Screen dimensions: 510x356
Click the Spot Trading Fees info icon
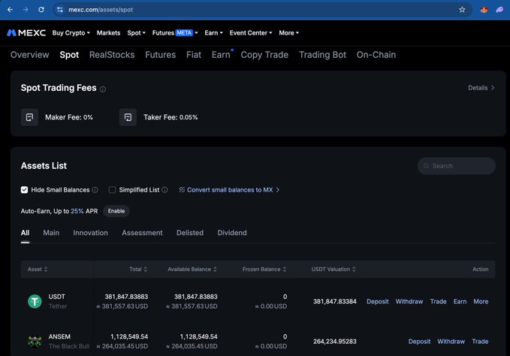coord(103,89)
